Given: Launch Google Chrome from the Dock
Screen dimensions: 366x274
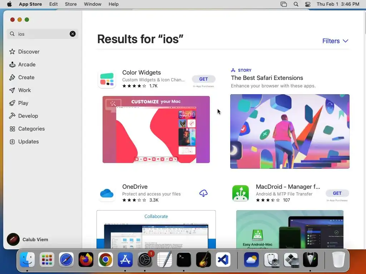Looking at the screenshot, I should 105,260.
